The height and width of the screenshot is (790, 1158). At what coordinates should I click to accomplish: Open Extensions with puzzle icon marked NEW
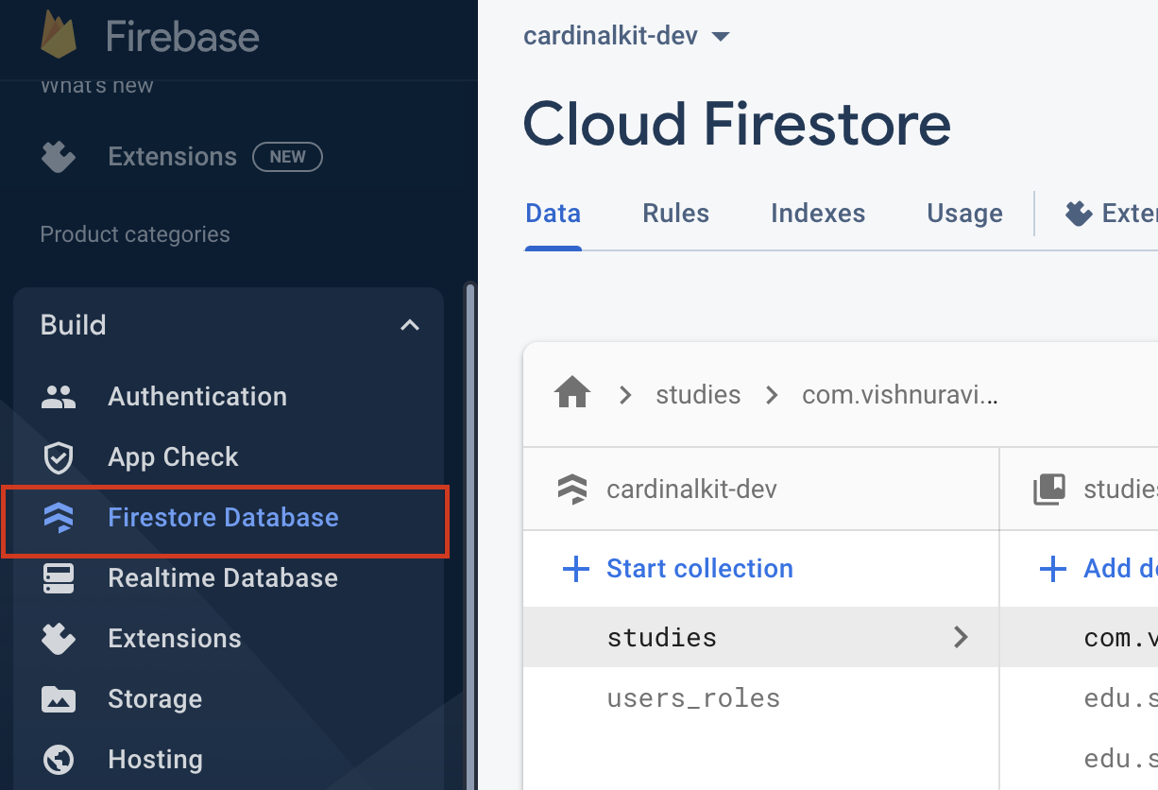click(173, 157)
